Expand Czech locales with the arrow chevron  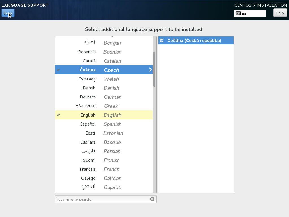pos(150,70)
